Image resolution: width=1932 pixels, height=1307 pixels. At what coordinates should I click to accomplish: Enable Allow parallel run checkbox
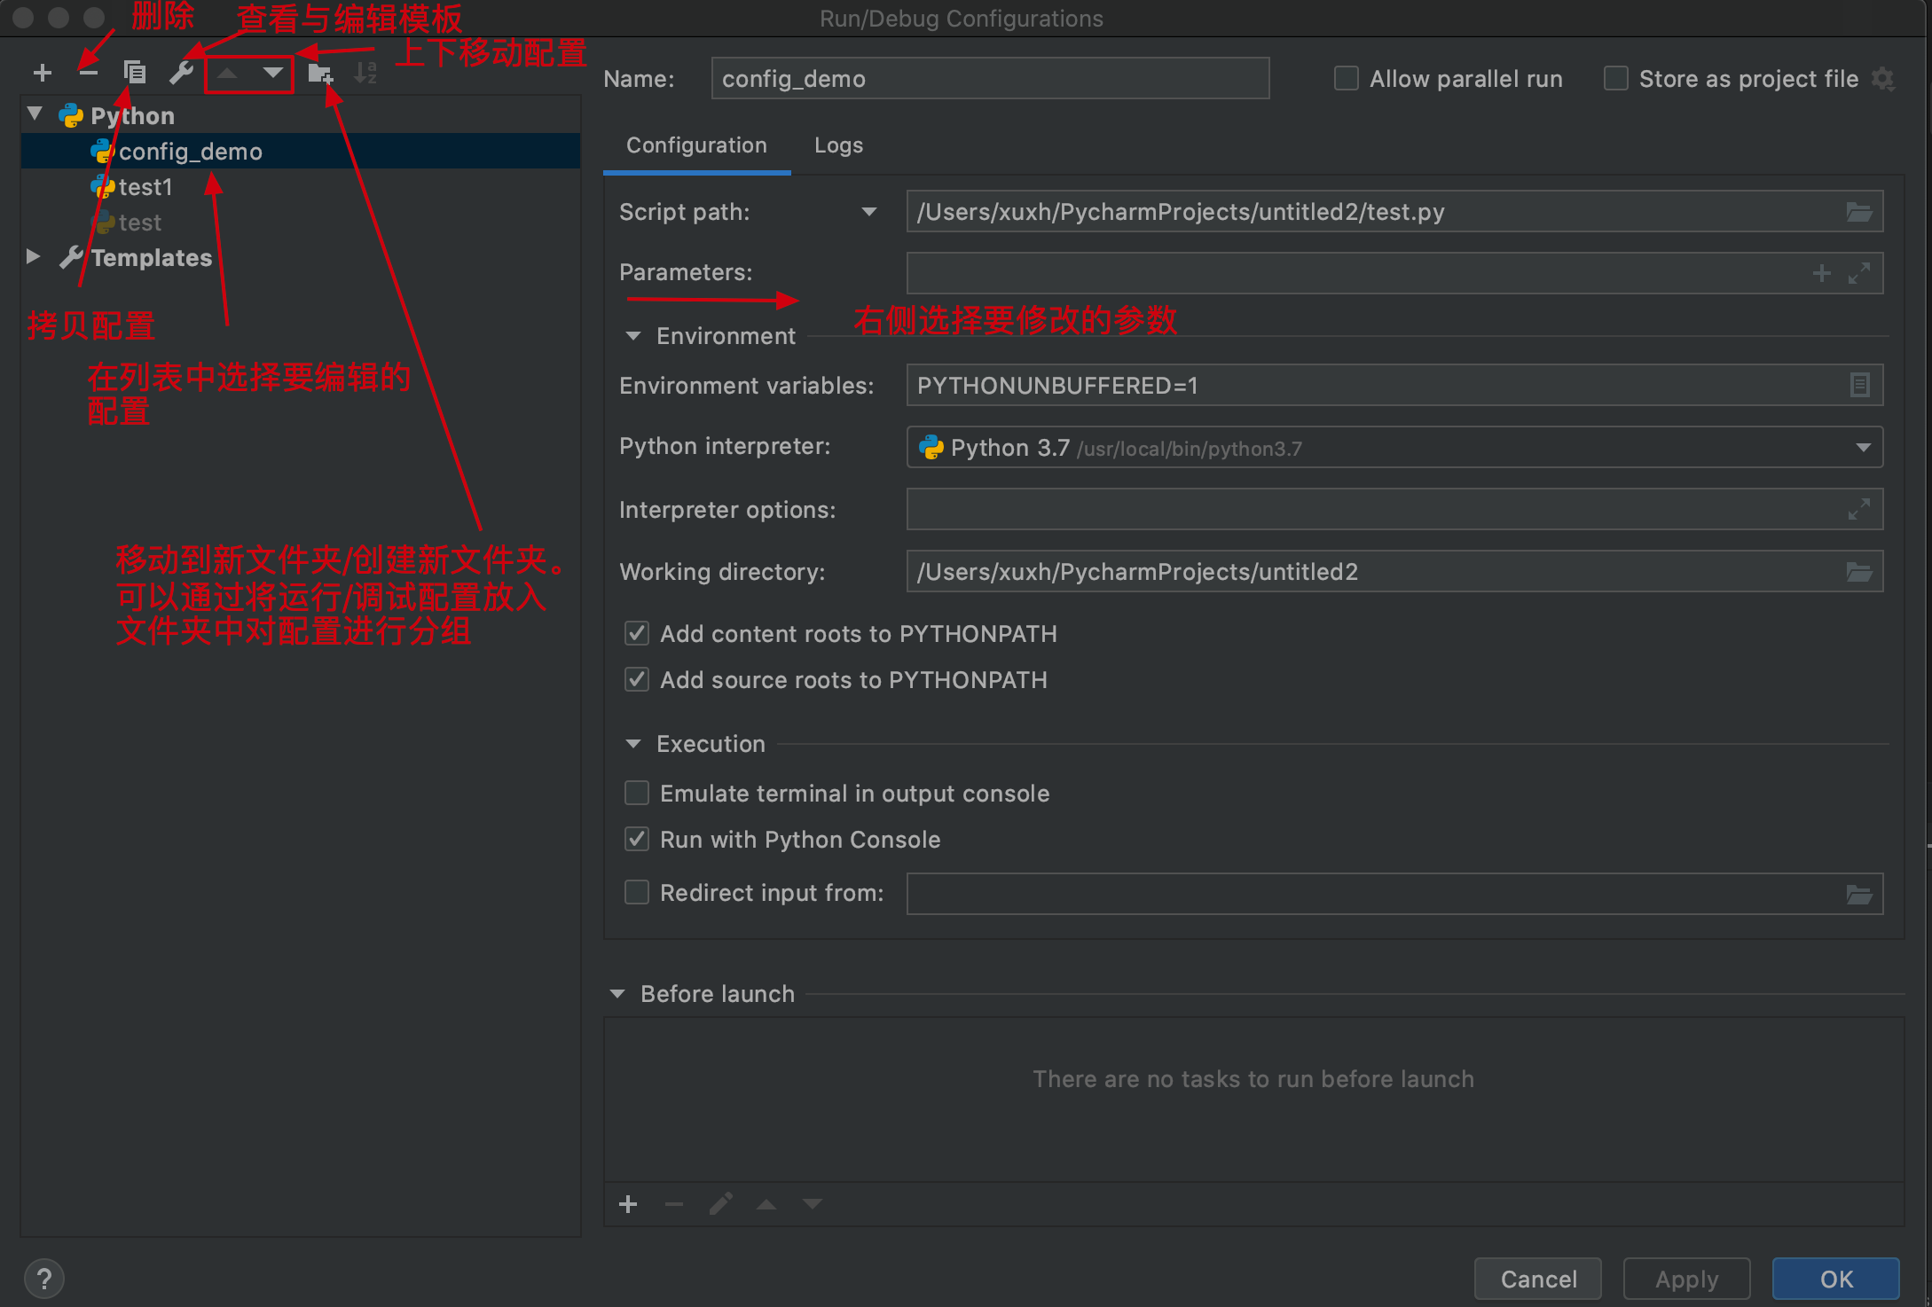pos(1346,79)
